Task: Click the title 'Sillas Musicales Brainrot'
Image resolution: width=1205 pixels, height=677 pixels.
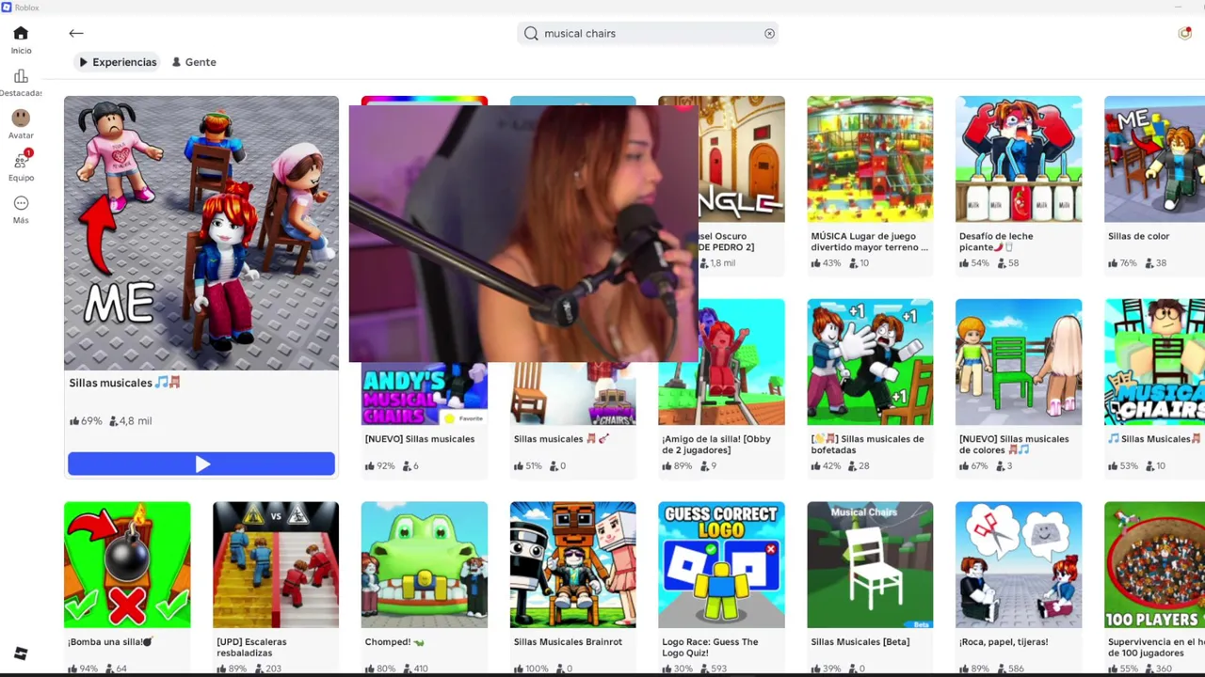Action: (x=568, y=642)
